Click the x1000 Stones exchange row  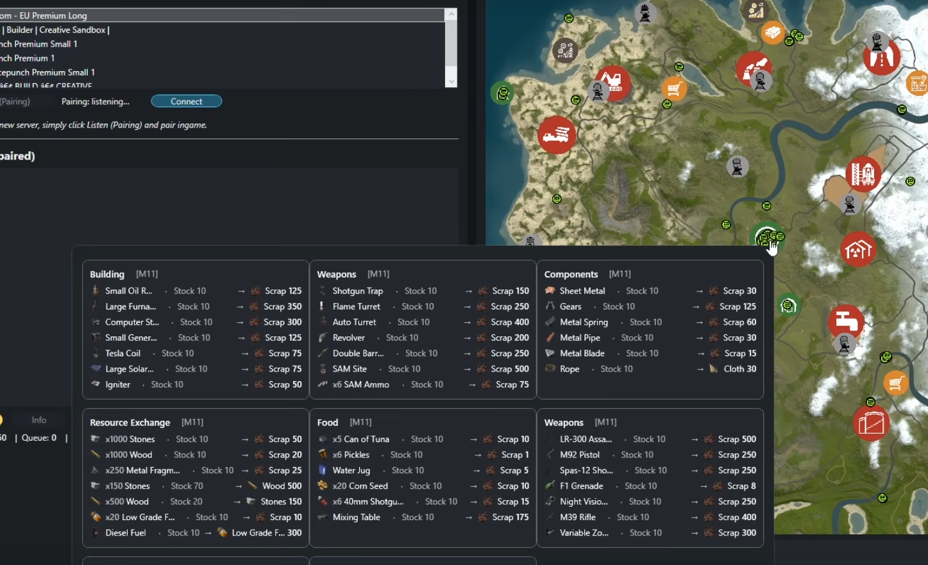[196, 439]
